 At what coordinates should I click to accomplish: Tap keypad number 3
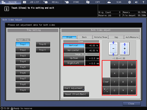point(132,65)
